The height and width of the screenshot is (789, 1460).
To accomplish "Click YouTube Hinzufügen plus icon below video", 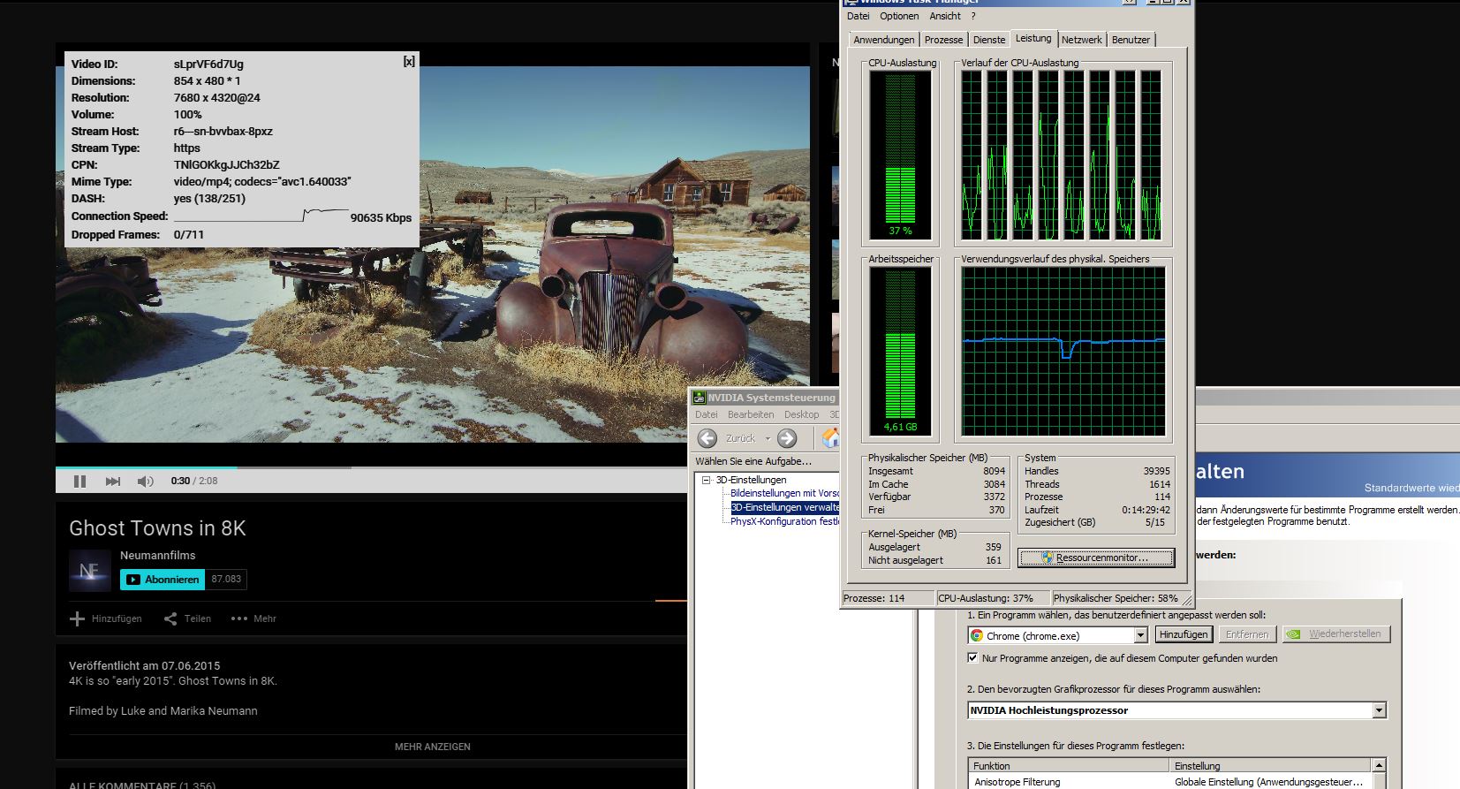I will (x=77, y=618).
